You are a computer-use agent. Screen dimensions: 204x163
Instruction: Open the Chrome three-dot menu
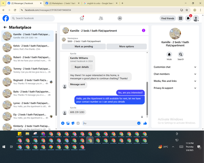pyautogui.click(x=200, y=10)
